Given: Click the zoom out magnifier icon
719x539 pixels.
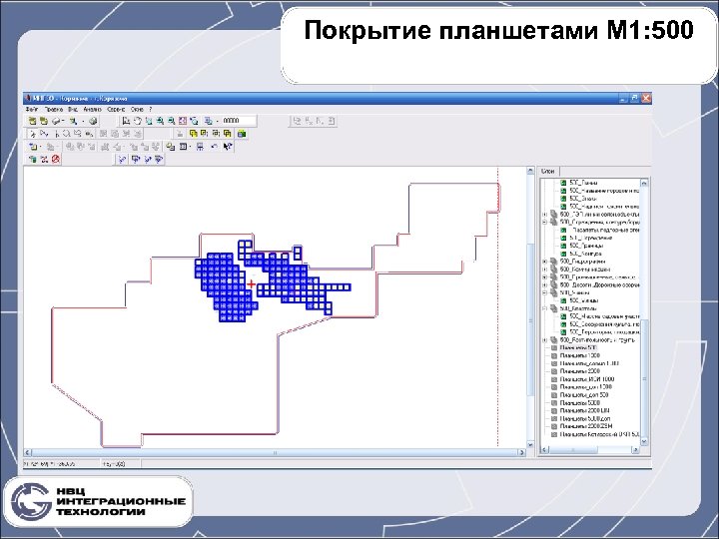Looking at the screenshot, I should 172,121.
